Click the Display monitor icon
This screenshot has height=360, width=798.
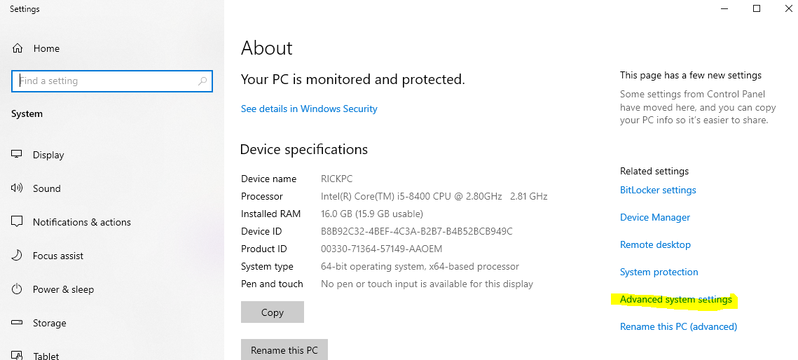[17, 154]
